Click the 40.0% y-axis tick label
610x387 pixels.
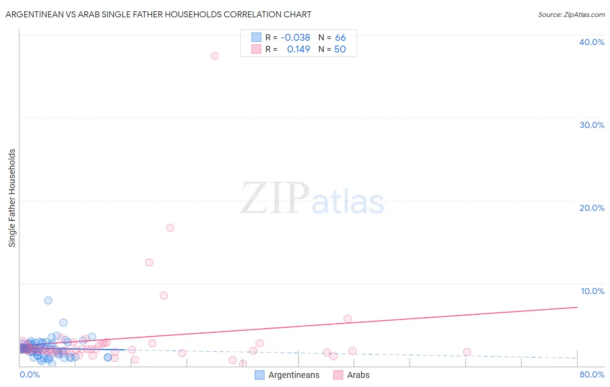coord(592,42)
